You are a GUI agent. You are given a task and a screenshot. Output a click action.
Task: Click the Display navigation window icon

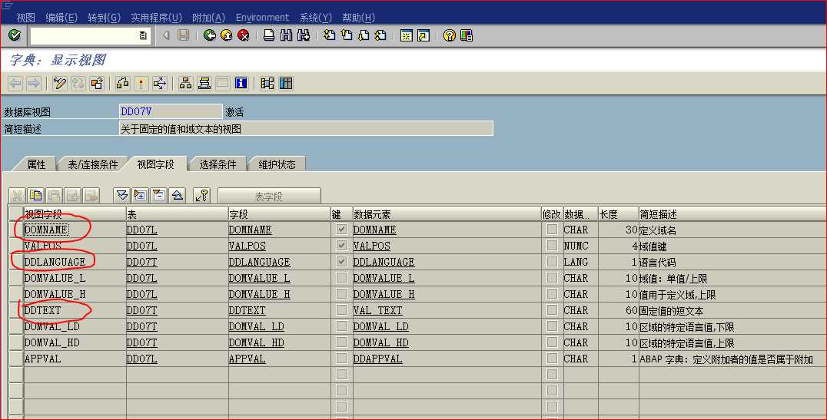(204, 83)
